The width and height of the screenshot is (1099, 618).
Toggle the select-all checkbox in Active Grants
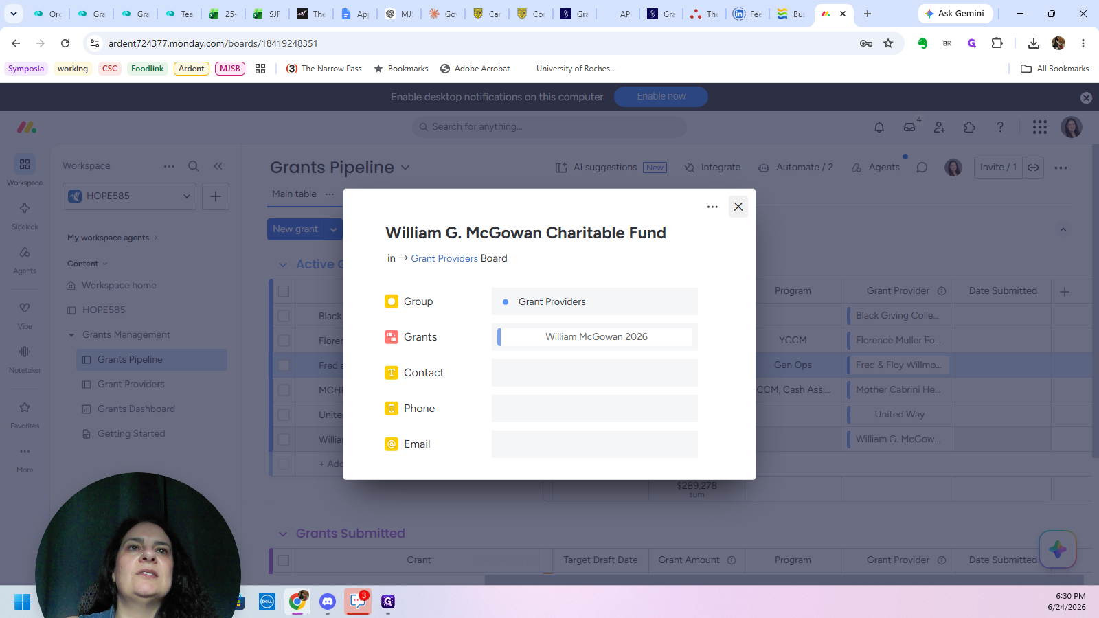point(284,291)
